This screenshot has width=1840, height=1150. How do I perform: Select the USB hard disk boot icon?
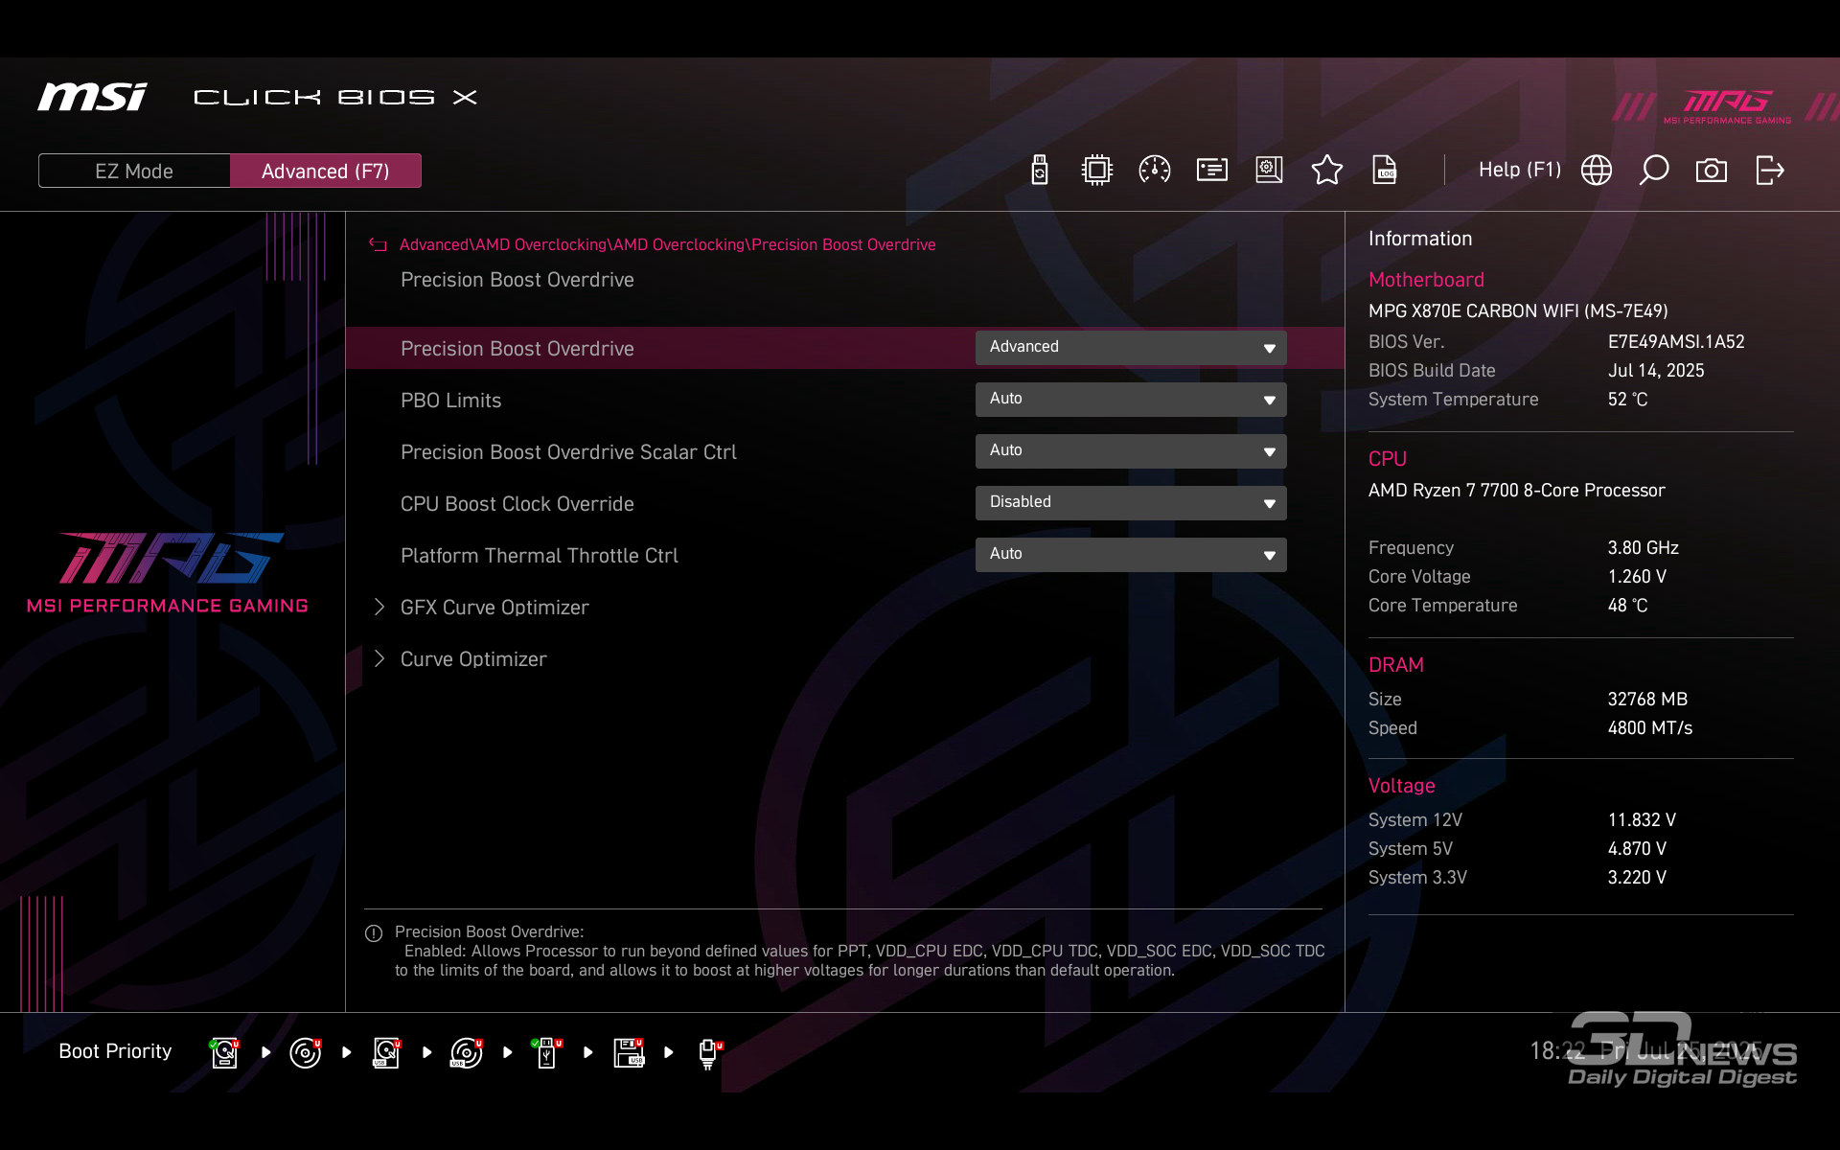(386, 1052)
